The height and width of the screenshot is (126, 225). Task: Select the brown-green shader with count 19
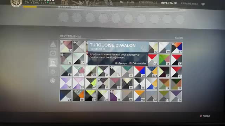click(164, 84)
